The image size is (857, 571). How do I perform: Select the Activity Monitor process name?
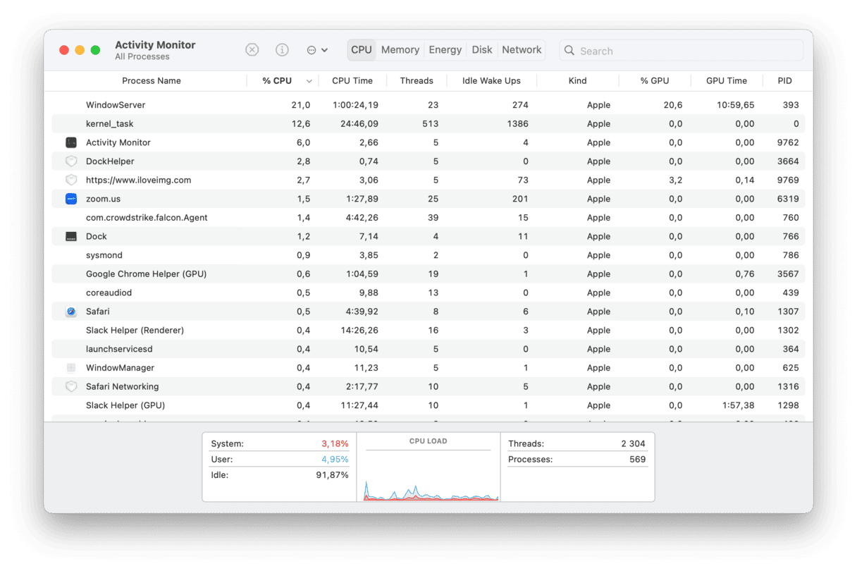click(x=118, y=142)
